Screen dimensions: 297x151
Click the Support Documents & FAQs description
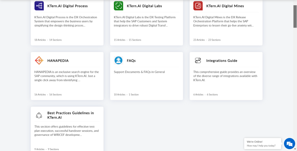[139, 72]
